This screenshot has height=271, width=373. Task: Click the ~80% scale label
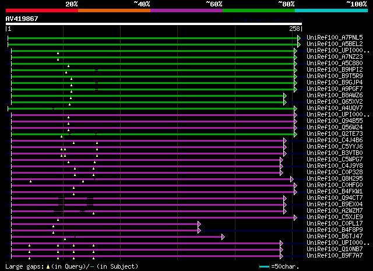[286, 4]
